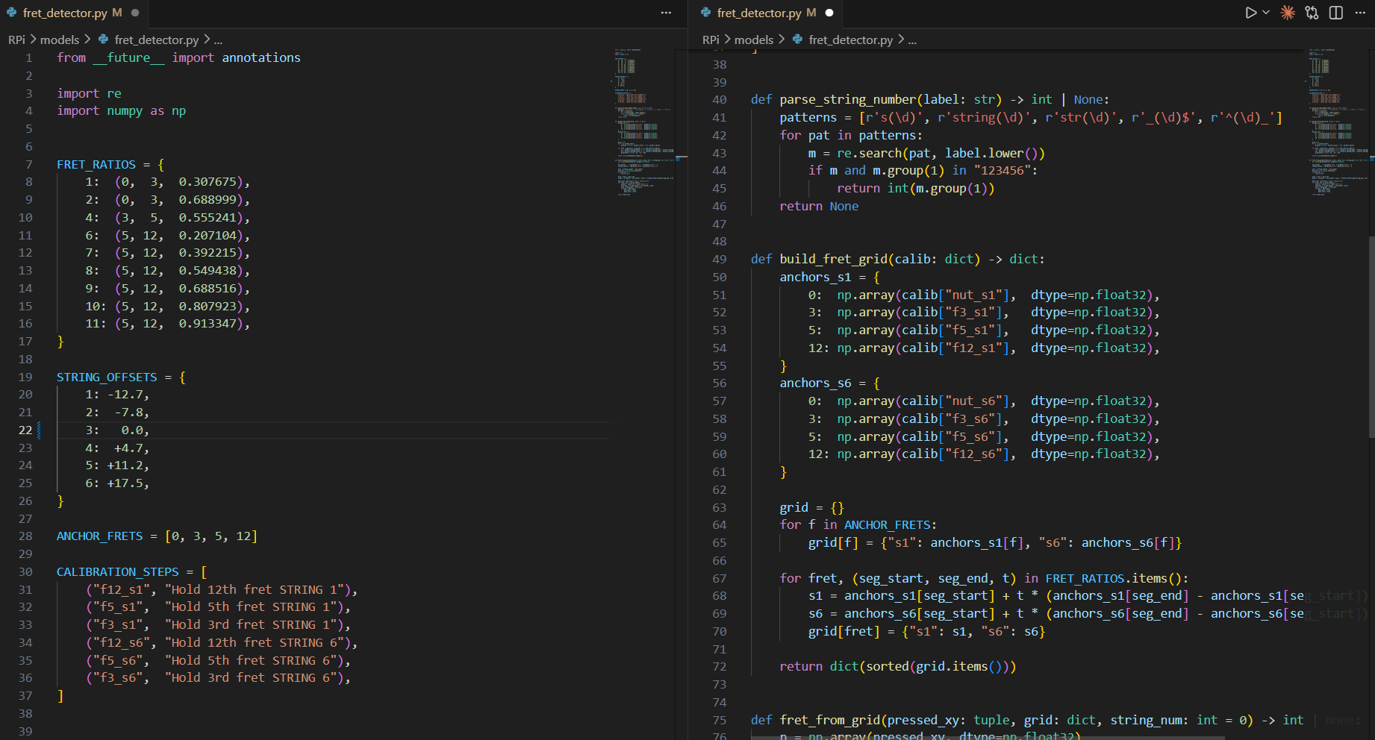Click the '0.0' value on line 22
1375x740 pixels.
[x=132, y=430]
